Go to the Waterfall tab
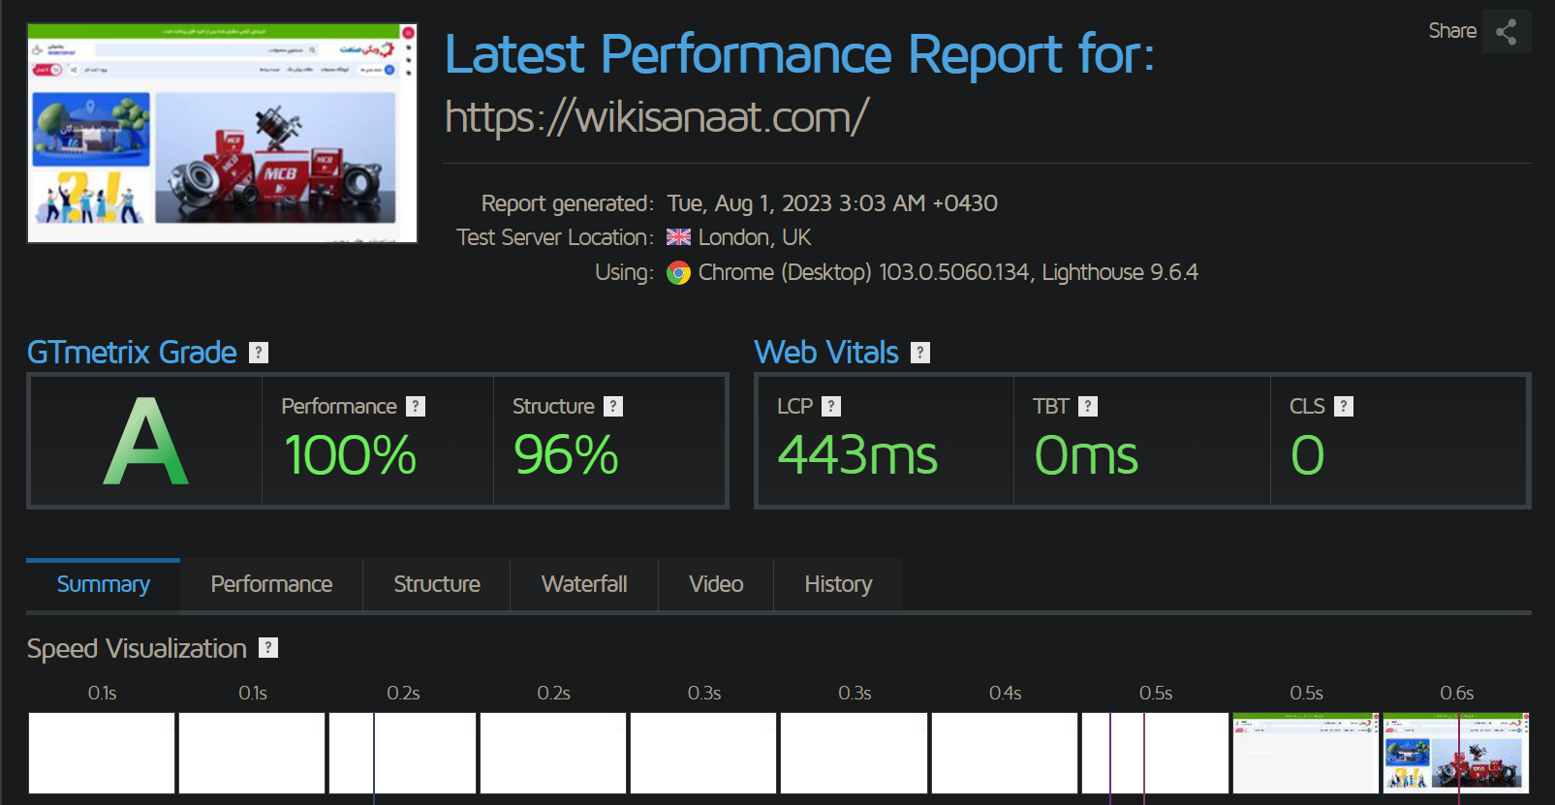Image resolution: width=1555 pixels, height=805 pixels. point(584,584)
